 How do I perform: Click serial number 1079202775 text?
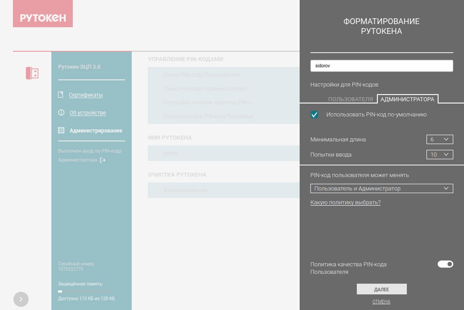(x=71, y=269)
